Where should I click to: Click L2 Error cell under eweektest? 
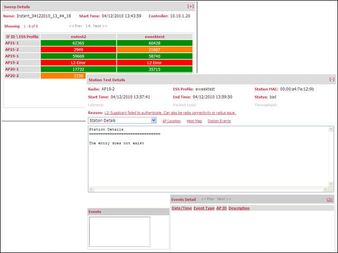155,63
